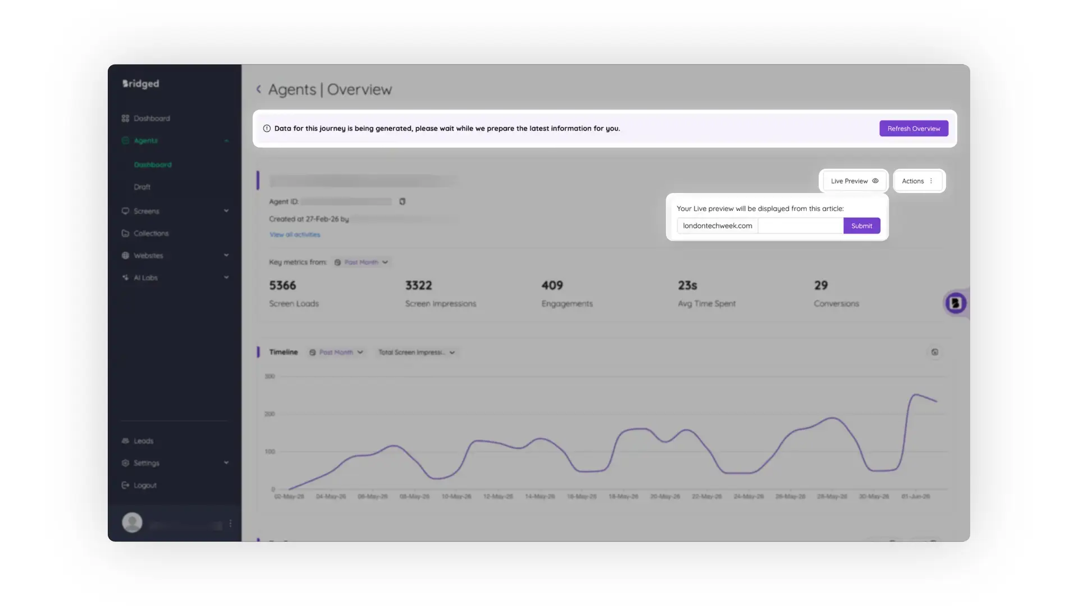Click the Settings gear icon

pyautogui.click(x=125, y=463)
